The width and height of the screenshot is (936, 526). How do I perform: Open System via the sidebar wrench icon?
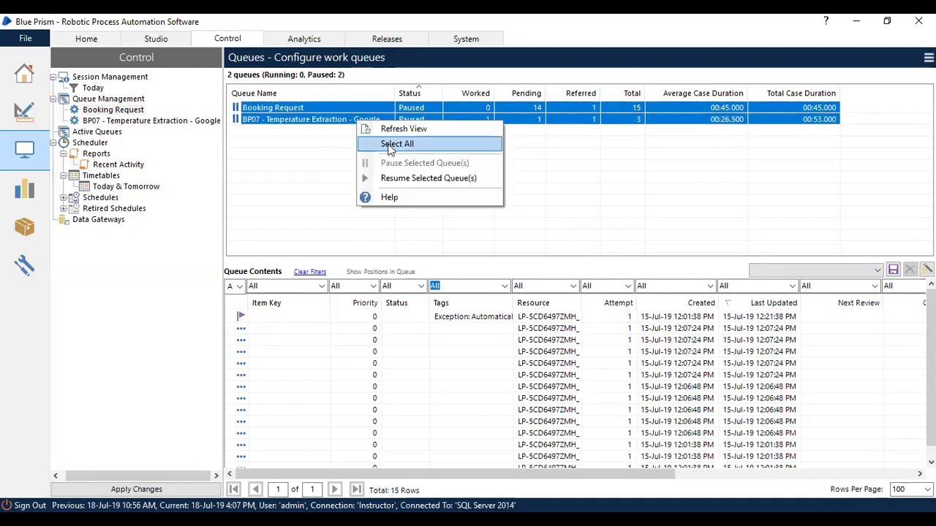24,265
